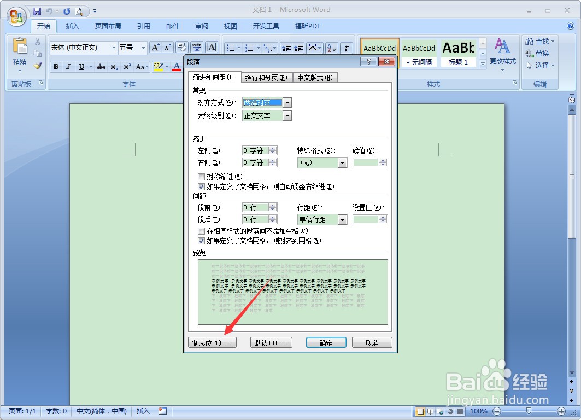Image resolution: width=581 pixels, height=420 pixels.
Task: Open the font size dropdown
Action: point(143,48)
